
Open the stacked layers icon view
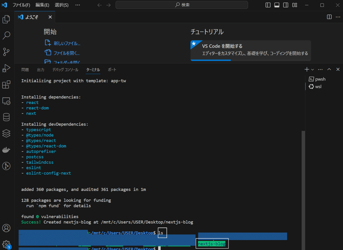[x=6, y=133]
